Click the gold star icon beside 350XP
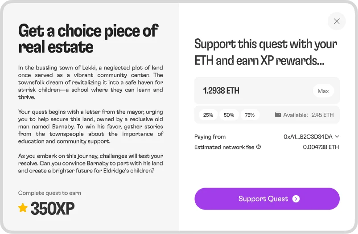This screenshot has width=358, height=234. 23,208
